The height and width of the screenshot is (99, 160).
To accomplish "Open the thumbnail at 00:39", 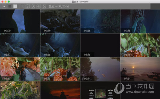I will (x=60, y=21).
